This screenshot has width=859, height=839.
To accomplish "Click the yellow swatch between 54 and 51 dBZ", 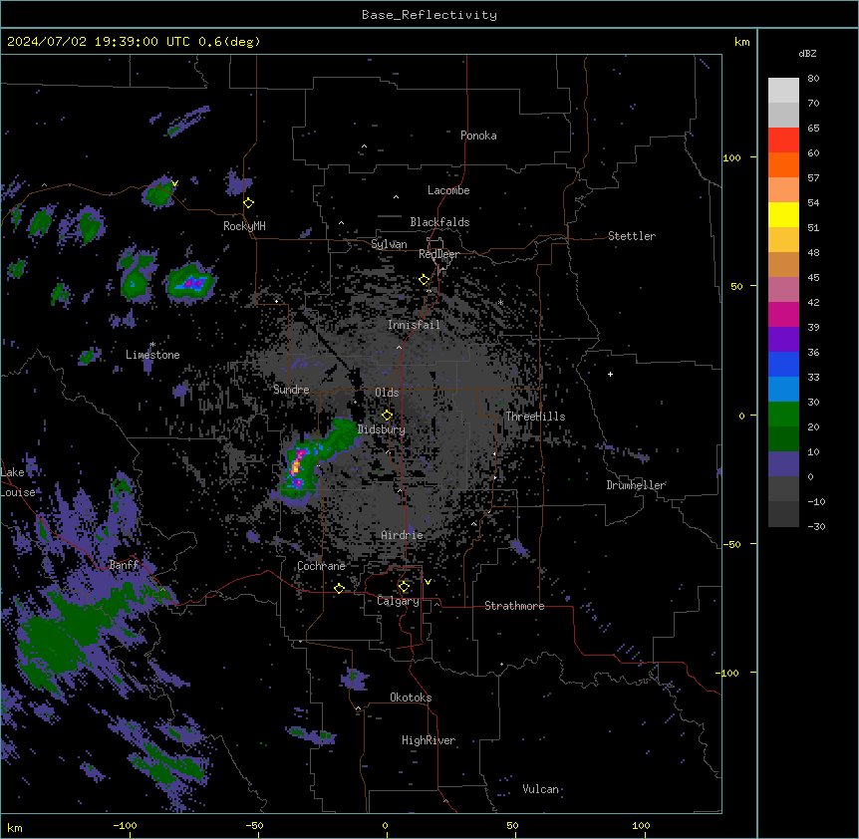I will tap(783, 214).
